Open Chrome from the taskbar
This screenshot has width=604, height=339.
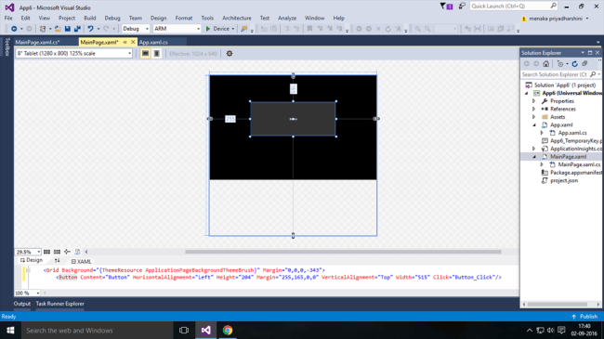[228, 330]
